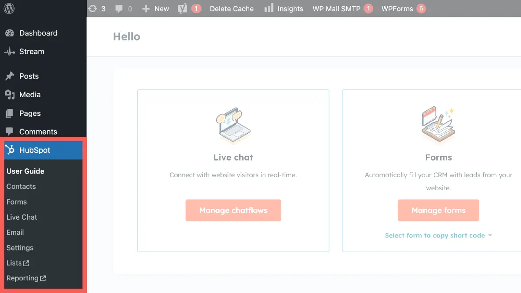
Task: Click the Live chat laptop illustration
Action: point(233,125)
